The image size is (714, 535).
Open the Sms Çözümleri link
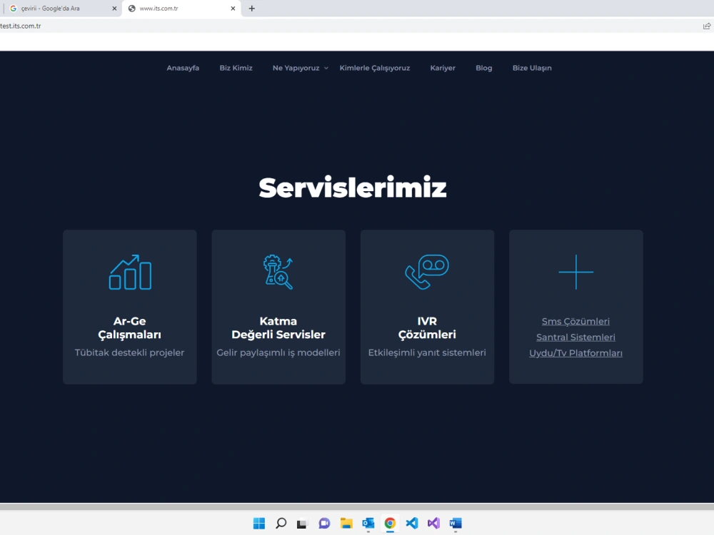coord(575,321)
